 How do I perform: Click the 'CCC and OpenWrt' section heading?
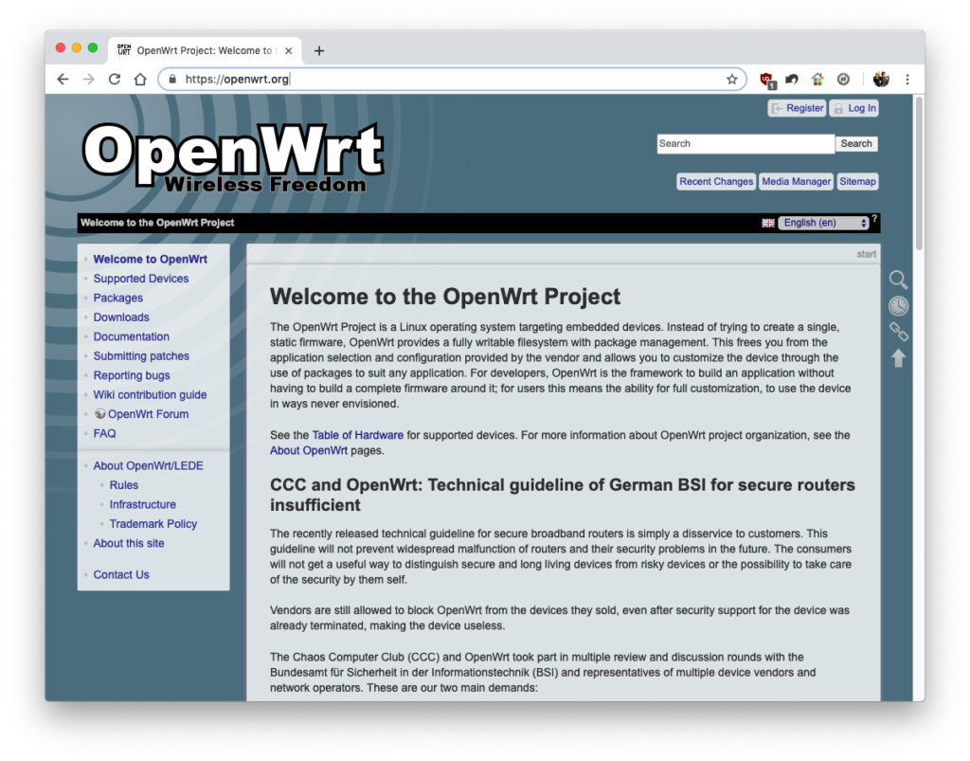(x=563, y=495)
